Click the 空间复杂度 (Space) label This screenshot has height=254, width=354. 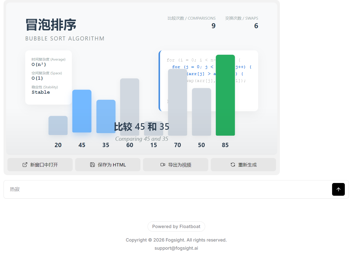point(47,73)
